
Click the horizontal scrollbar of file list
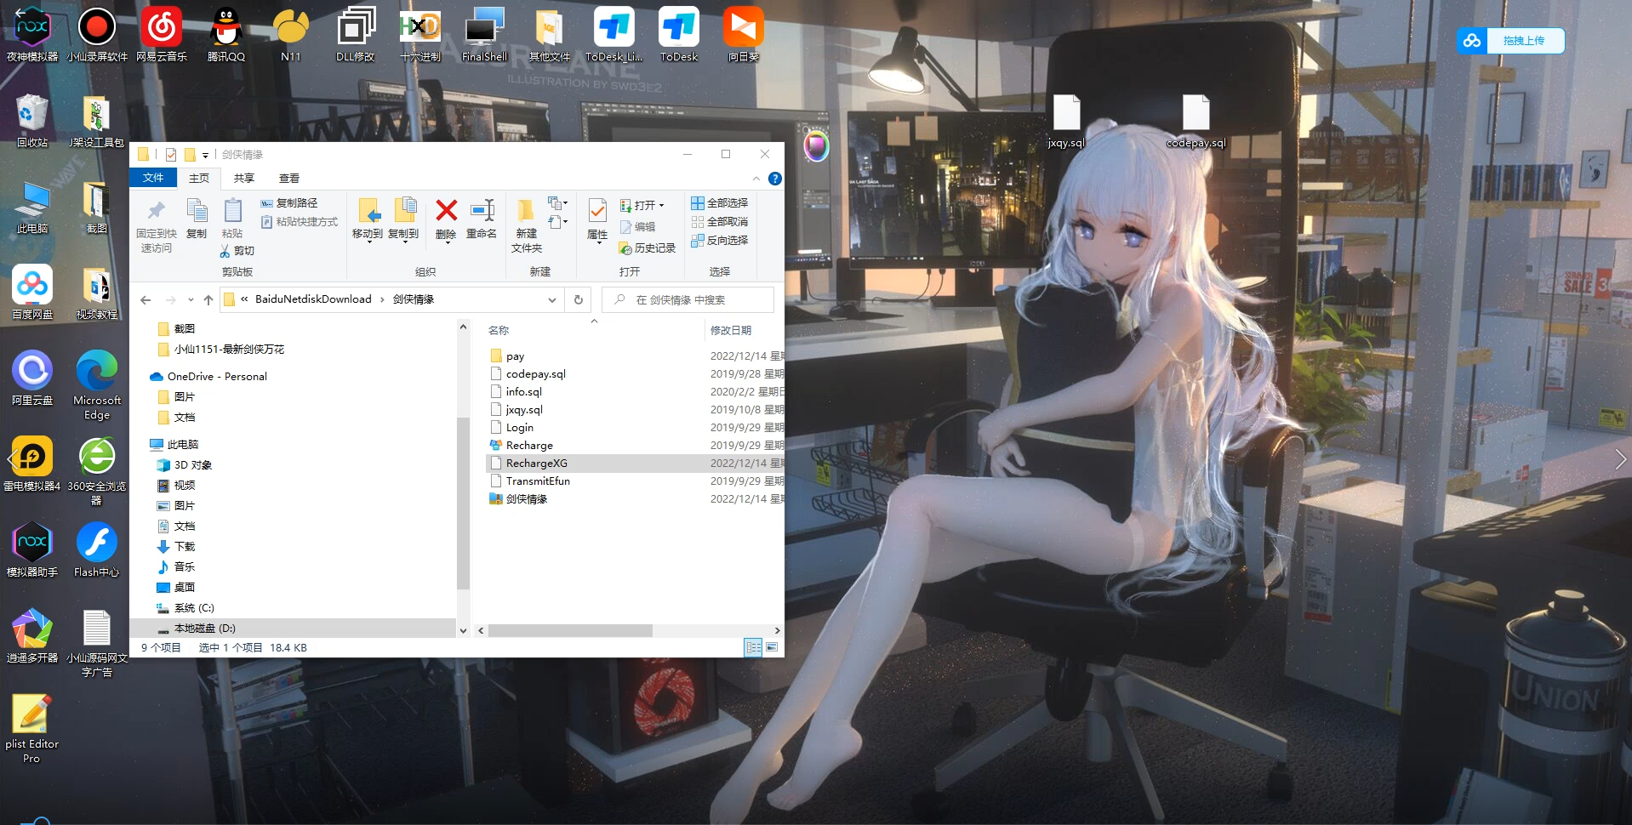pyautogui.click(x=570, y=630)
